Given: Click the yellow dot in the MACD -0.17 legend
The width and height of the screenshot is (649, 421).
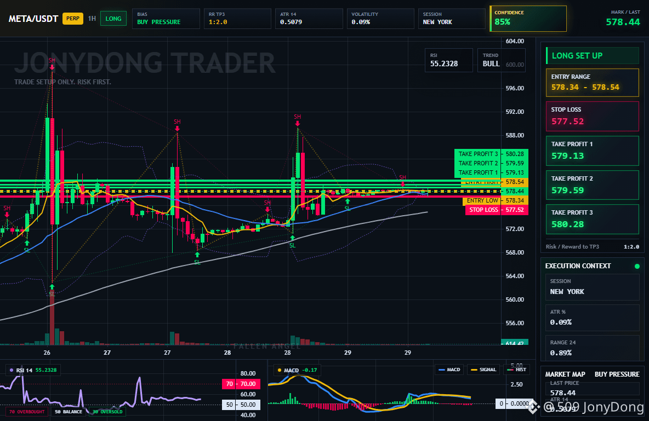Looking at the screenshot, I should coord(280,370).
